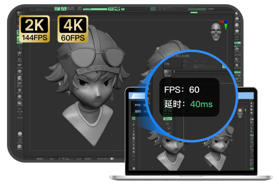
Task: Toggle the LazyMouse button
Action: point(237,72)
